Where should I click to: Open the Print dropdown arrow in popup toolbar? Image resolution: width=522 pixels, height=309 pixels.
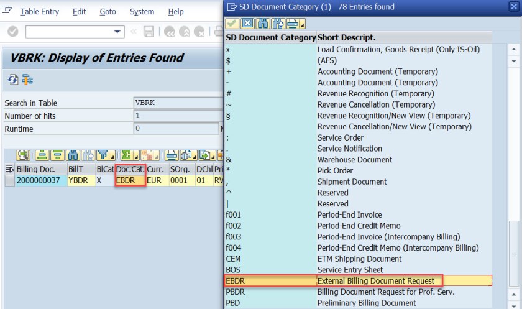(x=302, y=24)
